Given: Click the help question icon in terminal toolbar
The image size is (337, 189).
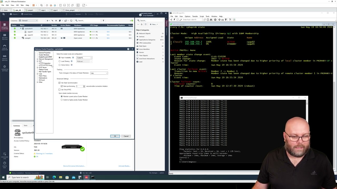Looking at the screenshot, I should tap(230, 20).
